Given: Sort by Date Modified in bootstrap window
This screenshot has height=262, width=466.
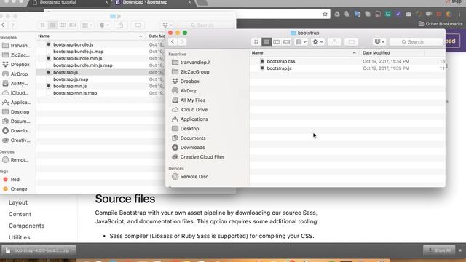Looking at the screenshot, I should (x=392, y=53).
